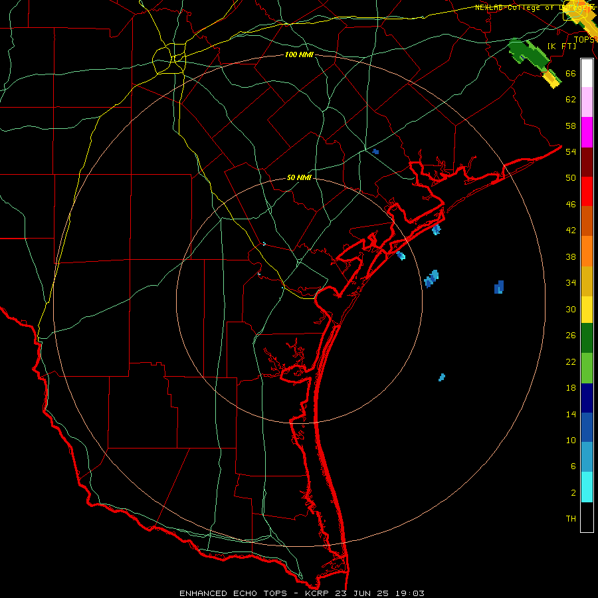Click the "[K FT]" units label

pyautogui.click(x=561, y=46)
